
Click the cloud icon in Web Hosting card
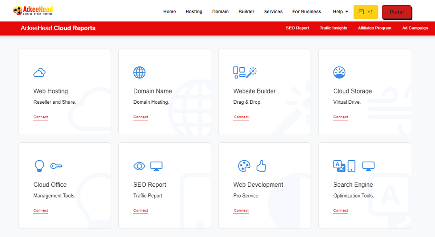[x=39, y=73]
